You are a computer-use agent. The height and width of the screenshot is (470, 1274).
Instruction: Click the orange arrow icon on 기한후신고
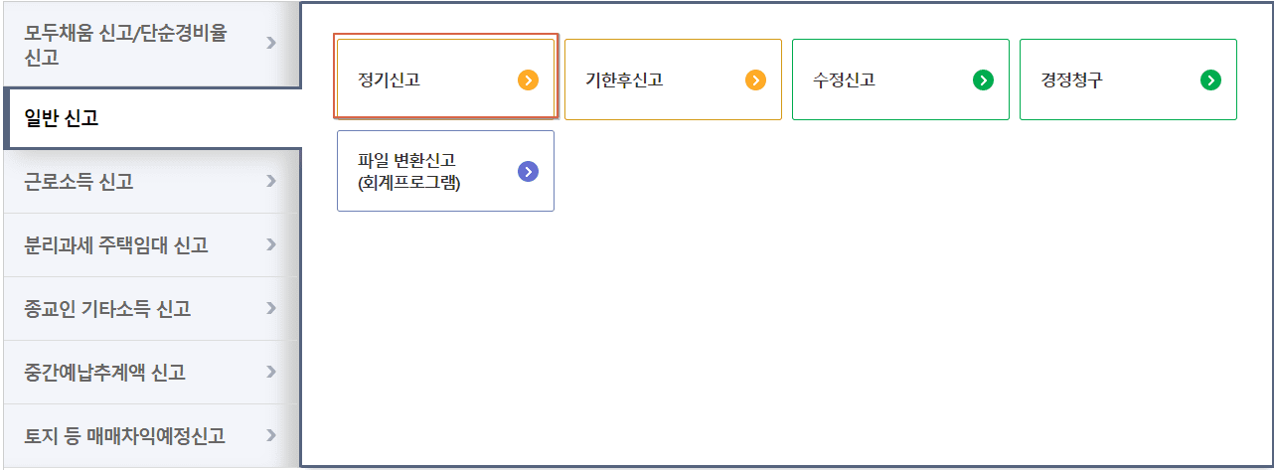755,80
